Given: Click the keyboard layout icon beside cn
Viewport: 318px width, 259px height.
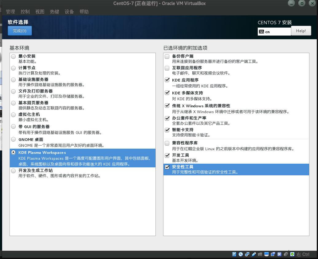Looking at the screenshot, I should pyautogui.click(x=261, y=32).
